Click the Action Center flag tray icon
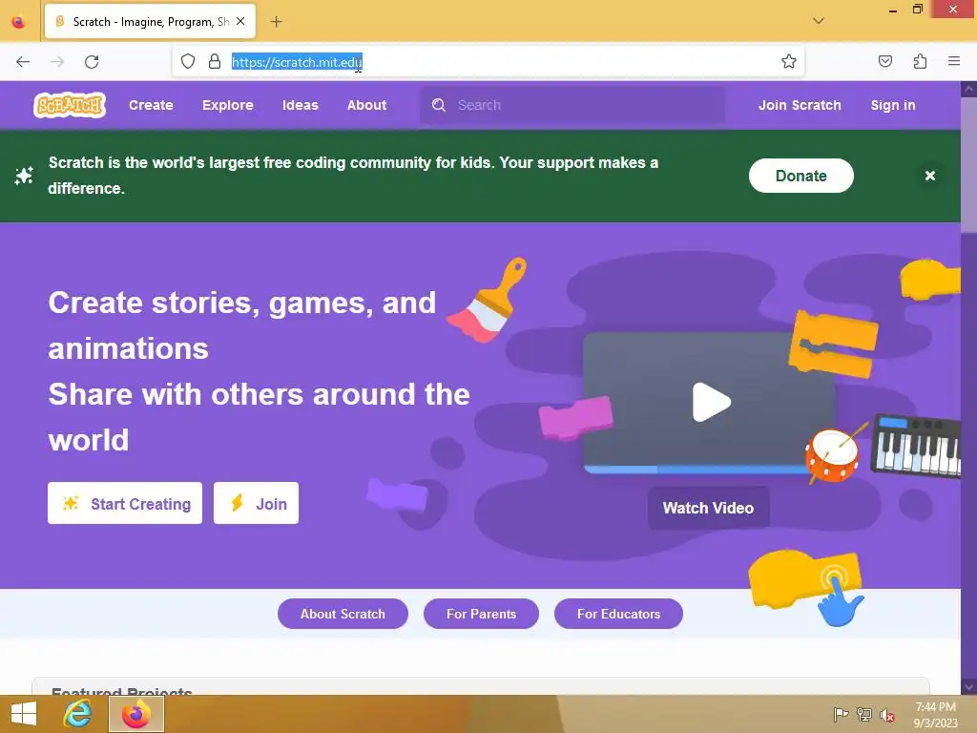Image resolution: width=977 pixels, height=733 pixels. pos(841,714)
